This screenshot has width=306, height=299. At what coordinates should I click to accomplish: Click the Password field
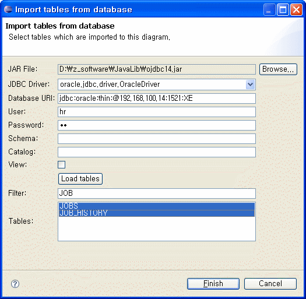pos(157,125)
